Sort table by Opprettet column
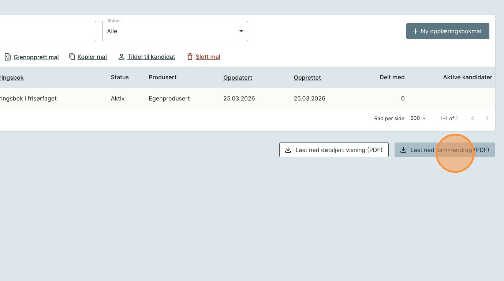 coord(307,77)
